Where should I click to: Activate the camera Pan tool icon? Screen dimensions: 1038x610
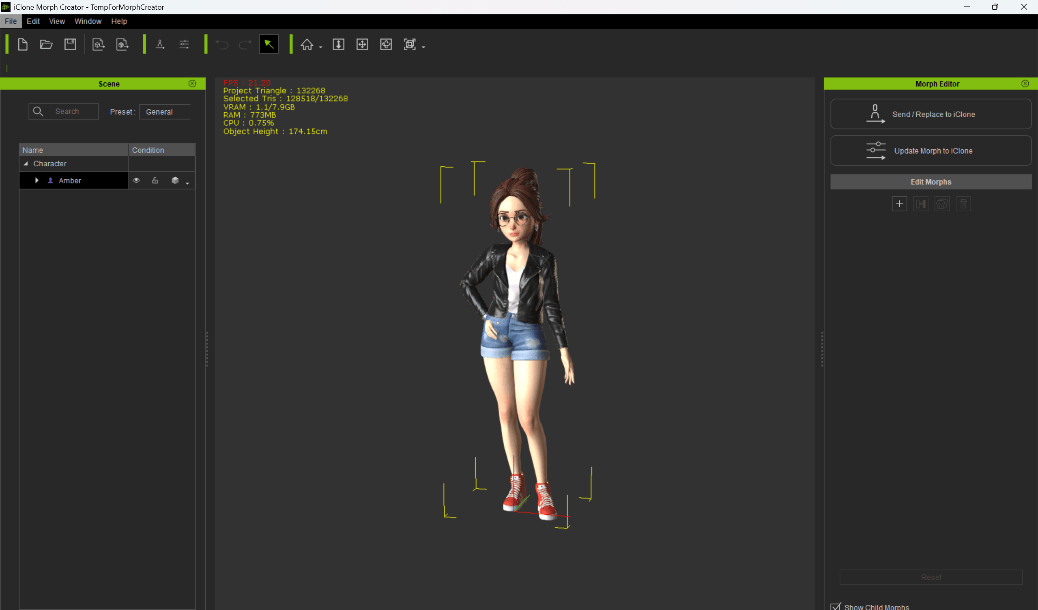pyautogui.click(x=362, y=45)
